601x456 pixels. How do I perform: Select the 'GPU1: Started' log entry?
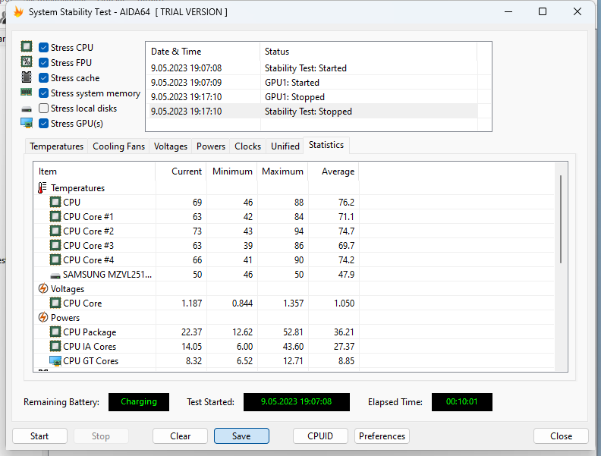[312, 83]
